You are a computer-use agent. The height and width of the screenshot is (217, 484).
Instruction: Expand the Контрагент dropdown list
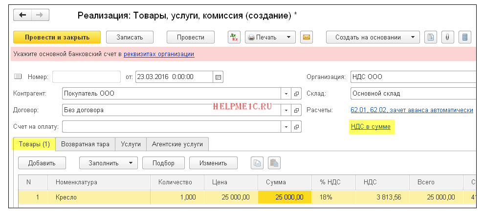[x=286, y=94]
